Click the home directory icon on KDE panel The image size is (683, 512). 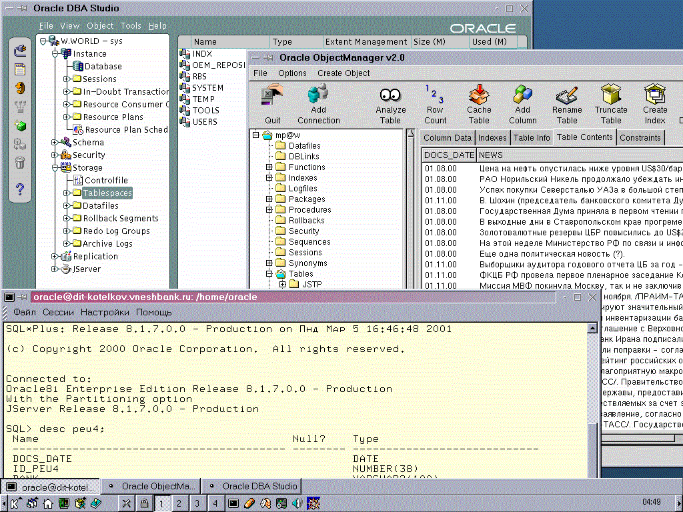48,503
